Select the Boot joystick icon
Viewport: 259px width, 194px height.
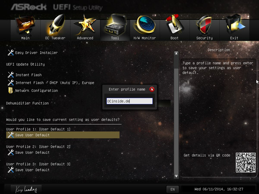click(x=174, y=25)
